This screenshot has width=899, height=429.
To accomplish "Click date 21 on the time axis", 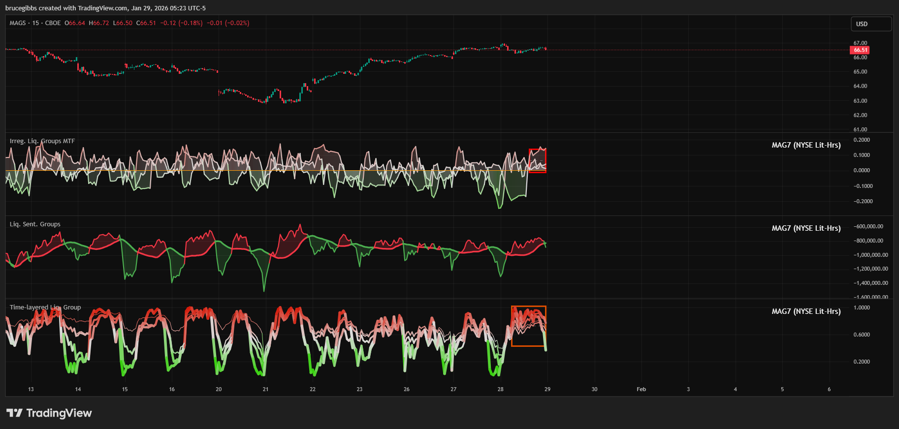I will tap(265, 389).
